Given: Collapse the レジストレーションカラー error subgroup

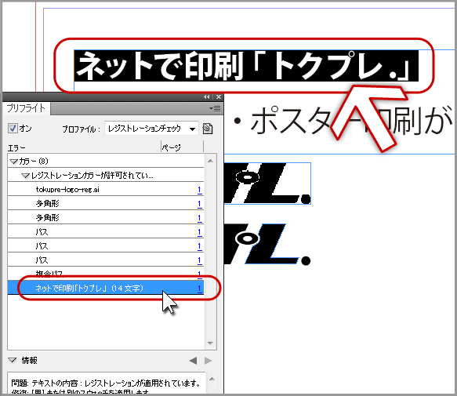Looking at the screenshot, I should click(25, 176).
